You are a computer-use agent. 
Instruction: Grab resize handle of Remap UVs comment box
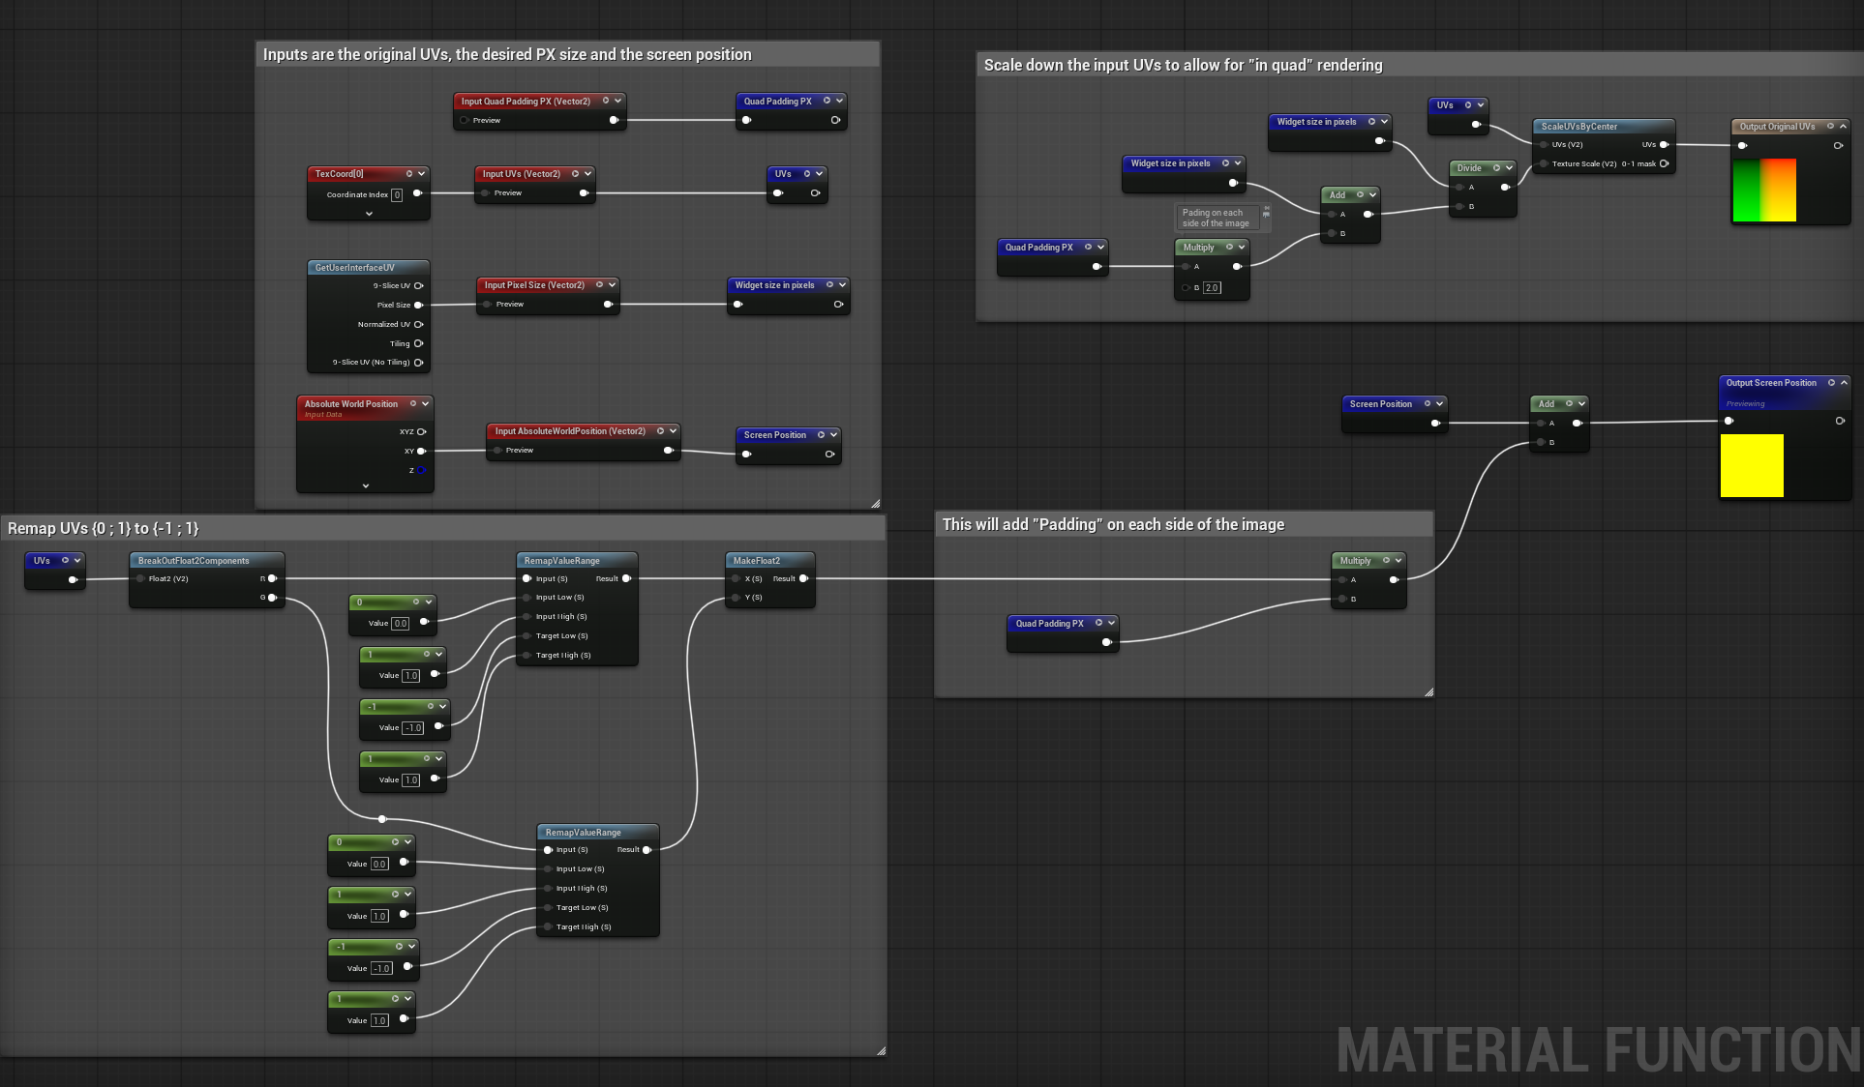881,1050
